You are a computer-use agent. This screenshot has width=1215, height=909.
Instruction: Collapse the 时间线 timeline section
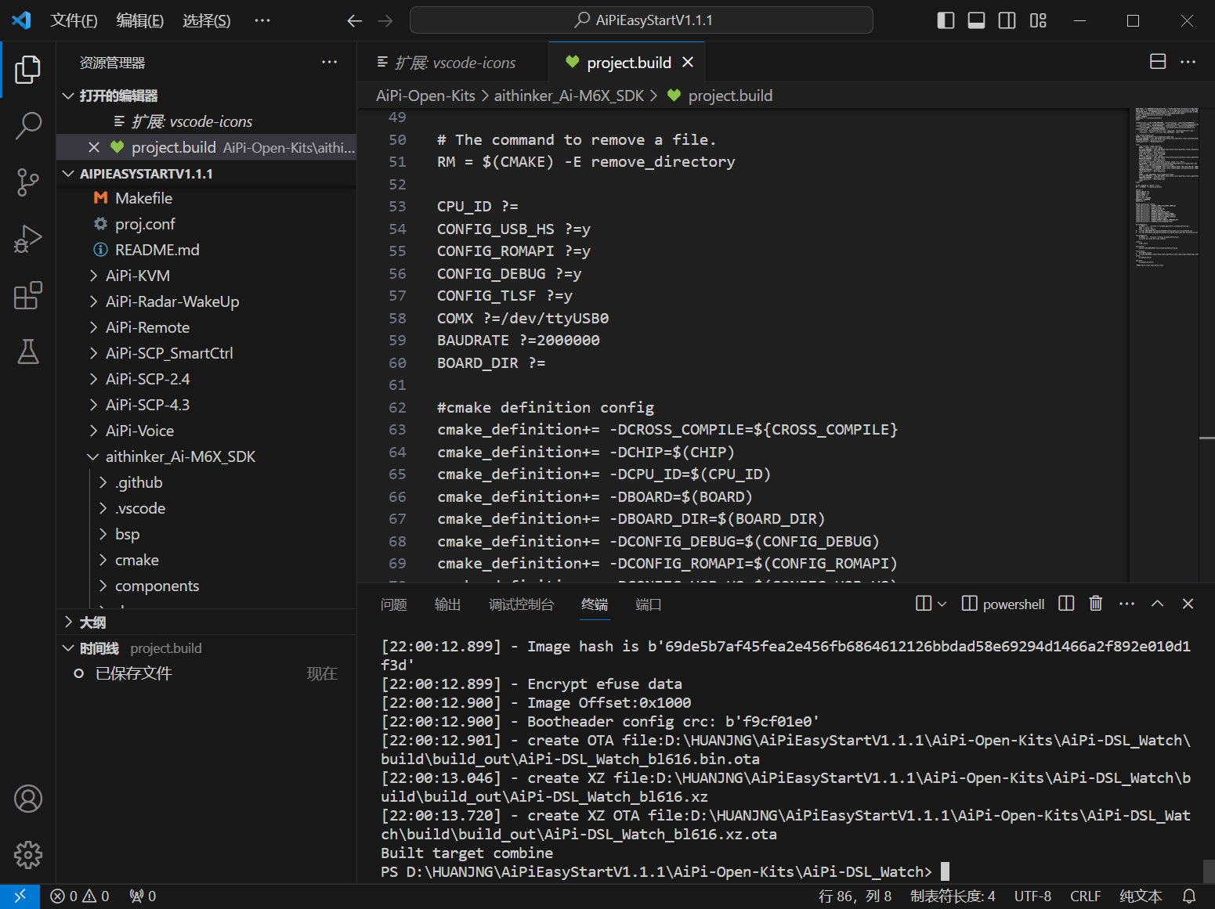(x=207, y=648)
